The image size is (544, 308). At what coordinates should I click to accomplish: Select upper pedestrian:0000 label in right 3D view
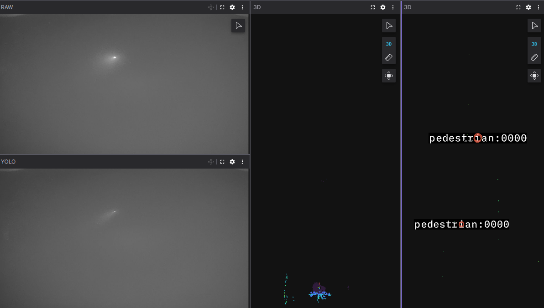coord(478,138)
